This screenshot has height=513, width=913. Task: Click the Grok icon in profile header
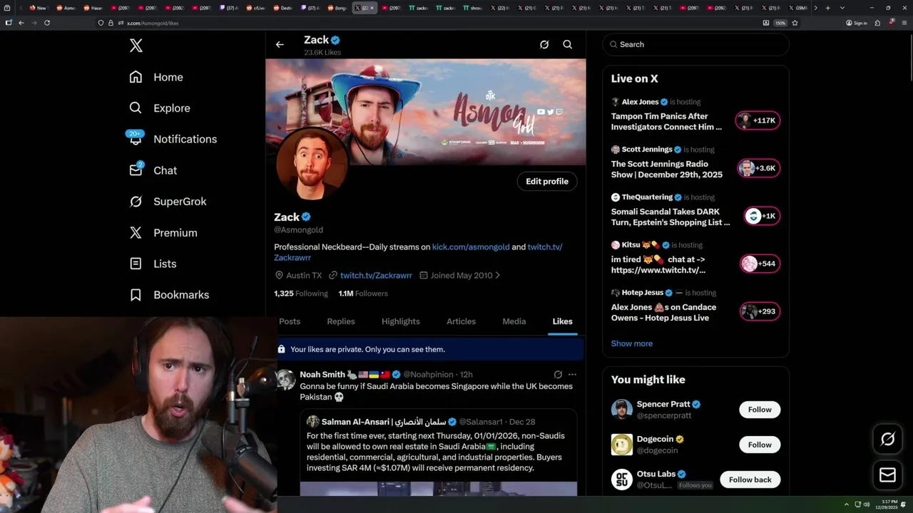(544, 44)
